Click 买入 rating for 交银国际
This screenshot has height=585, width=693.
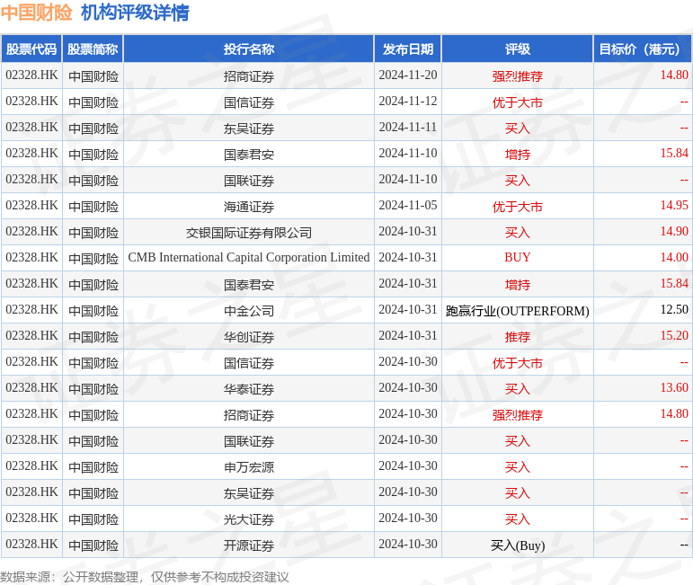(x=518, y=233)
